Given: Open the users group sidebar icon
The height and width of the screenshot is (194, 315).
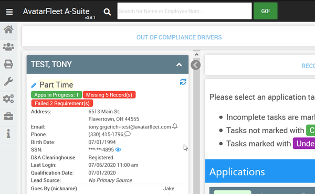Looking at the screenshot, I should (8, 47).
